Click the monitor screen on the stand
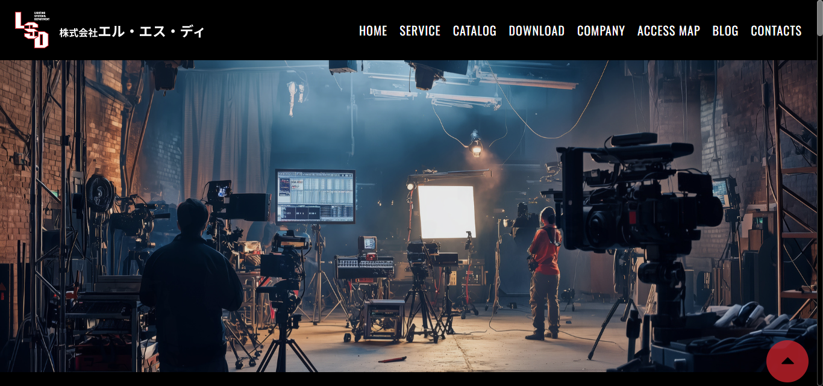This screenshot has height=386, width=823. pyautogui.click(x=315, y=196)
